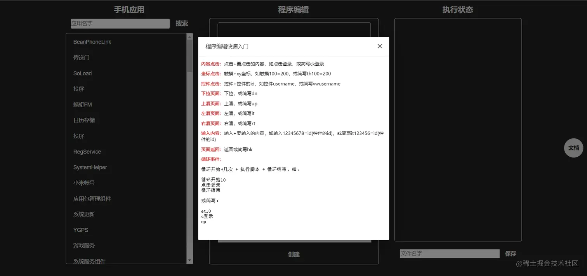This screenshot has width=587, height=276.
Task: Select SoLoad in the app list
Action: (x=82, y=73)
